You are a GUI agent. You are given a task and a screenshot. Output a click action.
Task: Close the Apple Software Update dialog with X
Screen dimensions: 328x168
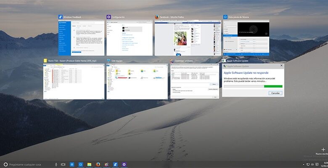pos(281,66)
